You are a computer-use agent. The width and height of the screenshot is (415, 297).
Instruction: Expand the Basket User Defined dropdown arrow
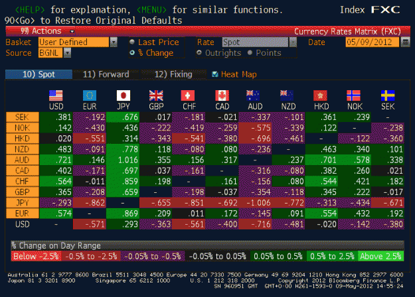pos(114,42)
